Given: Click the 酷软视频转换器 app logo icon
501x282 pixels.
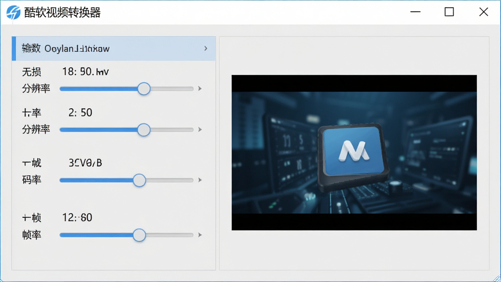Looking at the screenshot, I should tap(13, 12).
